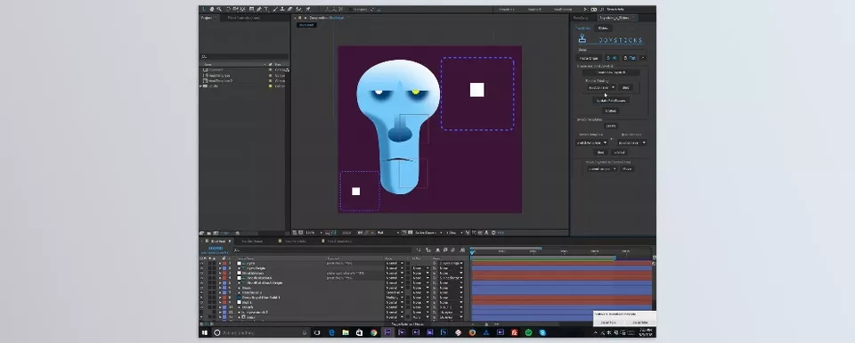Open Chrome from the taskbar
The width and height of the screenshot is (855, 343).
[x=373, y=332]
